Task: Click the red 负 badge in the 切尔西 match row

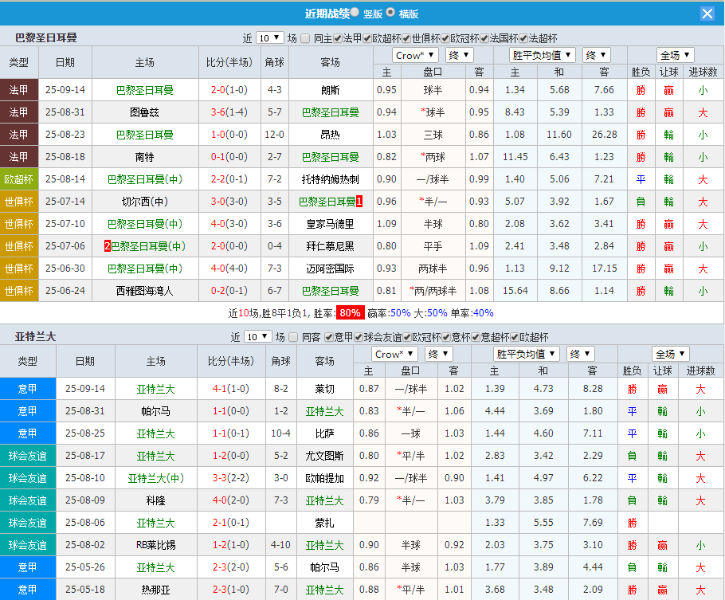Action: tap(641, 202)
